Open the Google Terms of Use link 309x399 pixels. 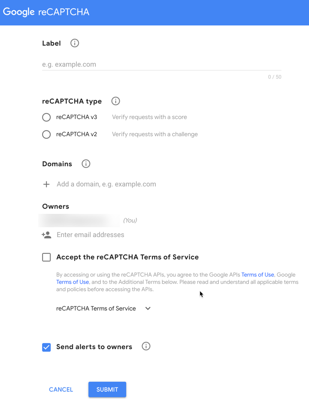[73, 282]
